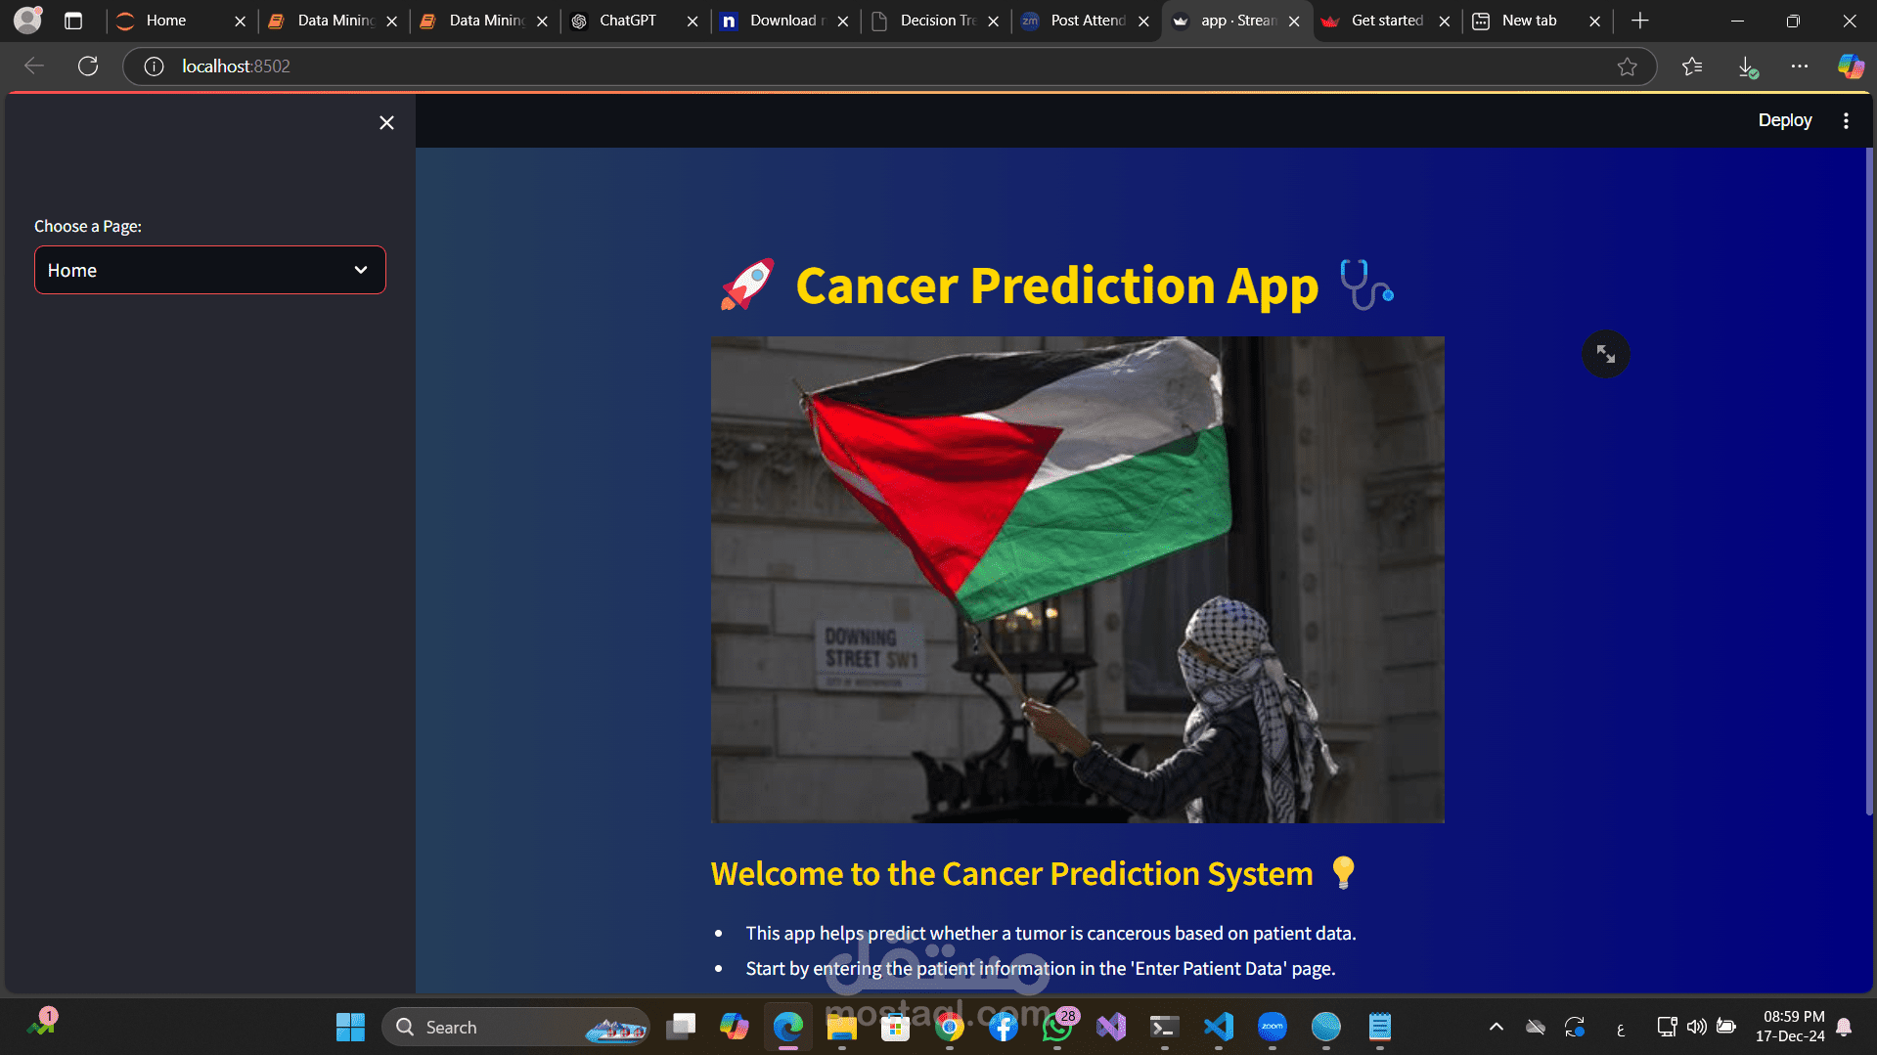View site information icon in address bar
The width and height of the screenshot is (1877, 1055).
pos(154,66)
